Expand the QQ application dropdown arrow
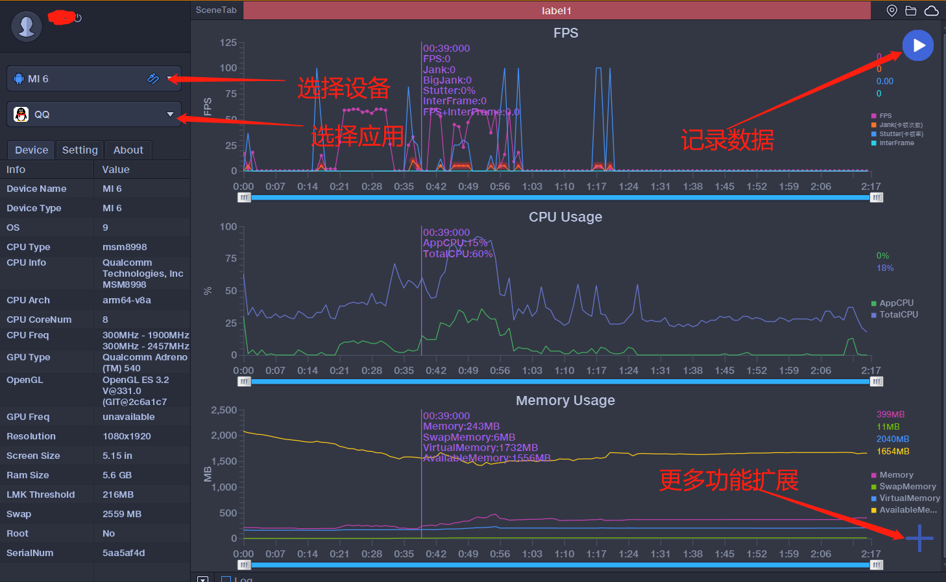This screenshot has width=946, height=582. click(170, 114)
